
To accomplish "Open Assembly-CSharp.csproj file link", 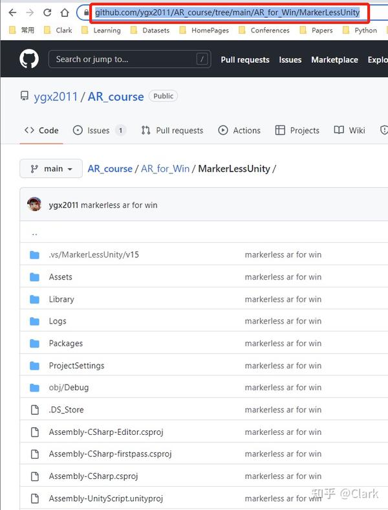I will pos(93,476).
